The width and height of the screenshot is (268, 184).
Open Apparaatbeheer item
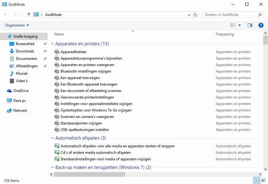click(73, 52)
